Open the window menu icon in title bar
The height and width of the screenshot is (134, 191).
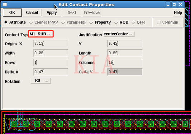click(5, 5)
